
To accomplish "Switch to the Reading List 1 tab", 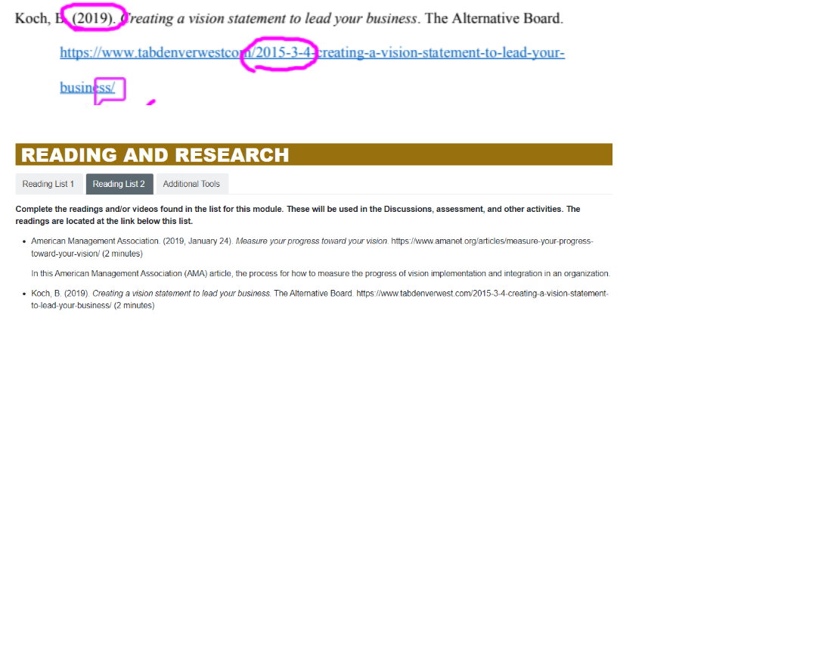I will coord(48,183).
